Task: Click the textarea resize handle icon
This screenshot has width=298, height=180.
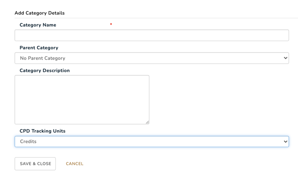Action: coord(147,122)
